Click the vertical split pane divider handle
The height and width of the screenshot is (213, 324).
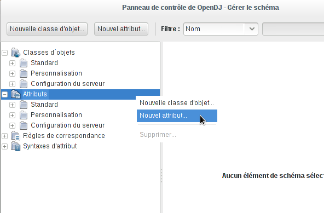(161, 176)
